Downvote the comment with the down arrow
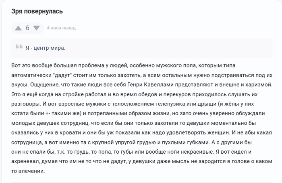 coord(37,28)
